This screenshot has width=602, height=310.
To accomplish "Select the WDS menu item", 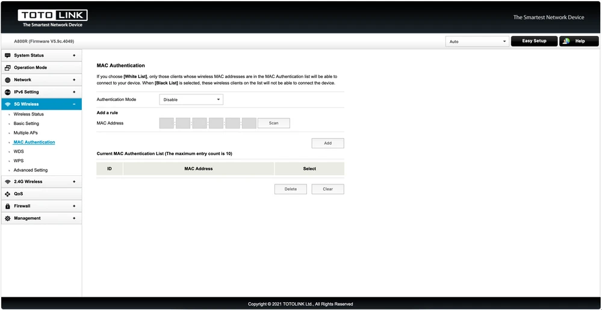I will [19, 151].
